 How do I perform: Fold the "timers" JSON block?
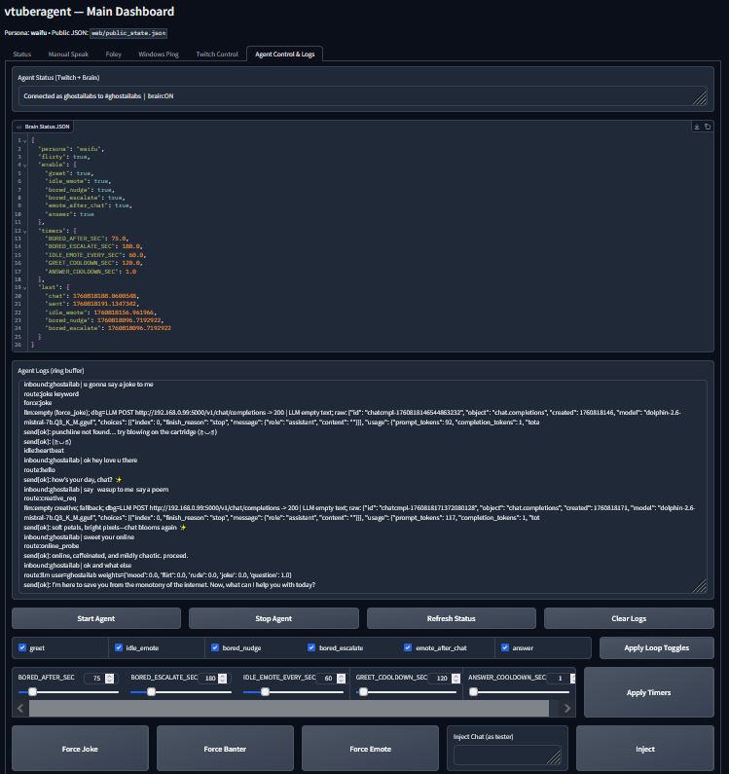pyautogui.click(x=25, y=230)
